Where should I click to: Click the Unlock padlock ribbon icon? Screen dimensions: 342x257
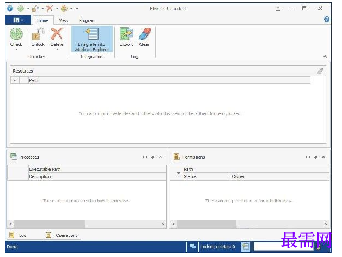[38, 34]
